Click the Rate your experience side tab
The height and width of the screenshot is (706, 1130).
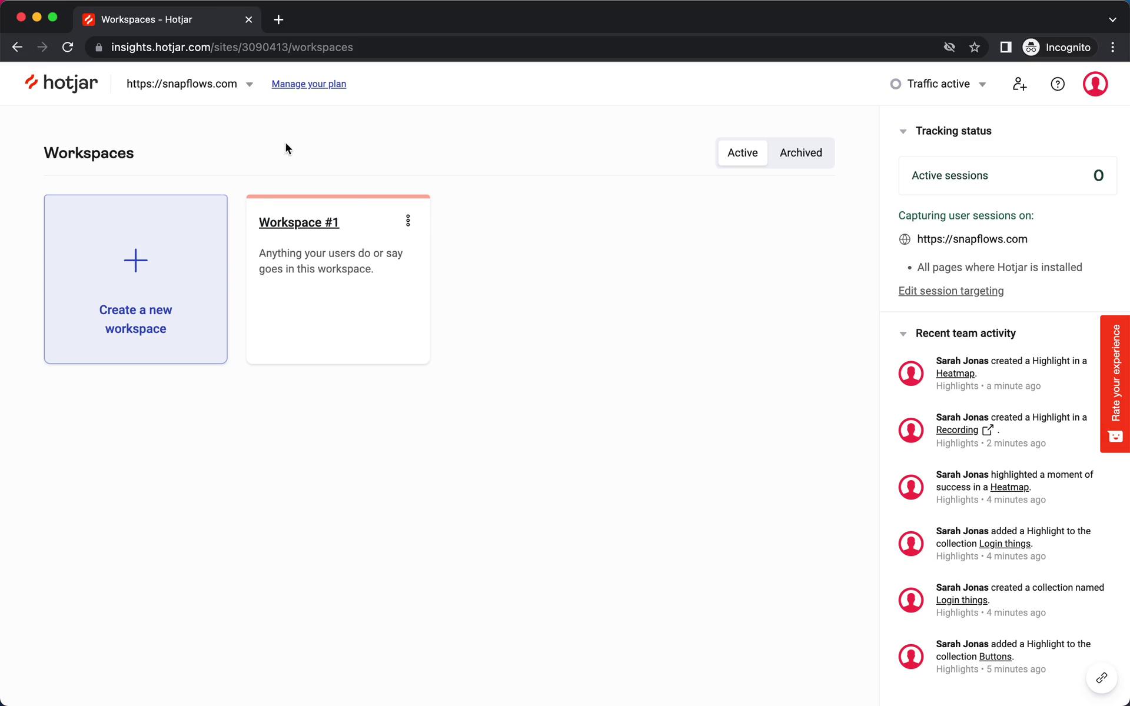pyautogui.click(x=1115, y=384)
